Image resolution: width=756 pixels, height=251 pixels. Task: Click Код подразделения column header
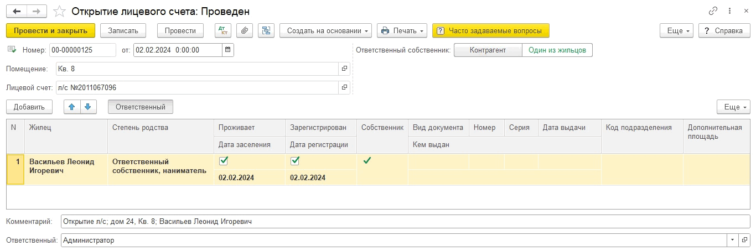(642, 136)
